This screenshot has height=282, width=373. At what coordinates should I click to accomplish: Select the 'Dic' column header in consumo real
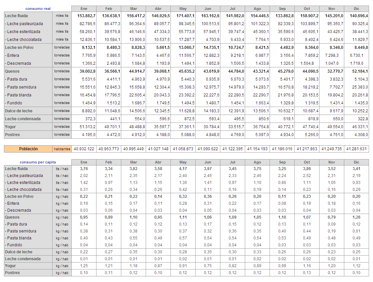[356, 9]
